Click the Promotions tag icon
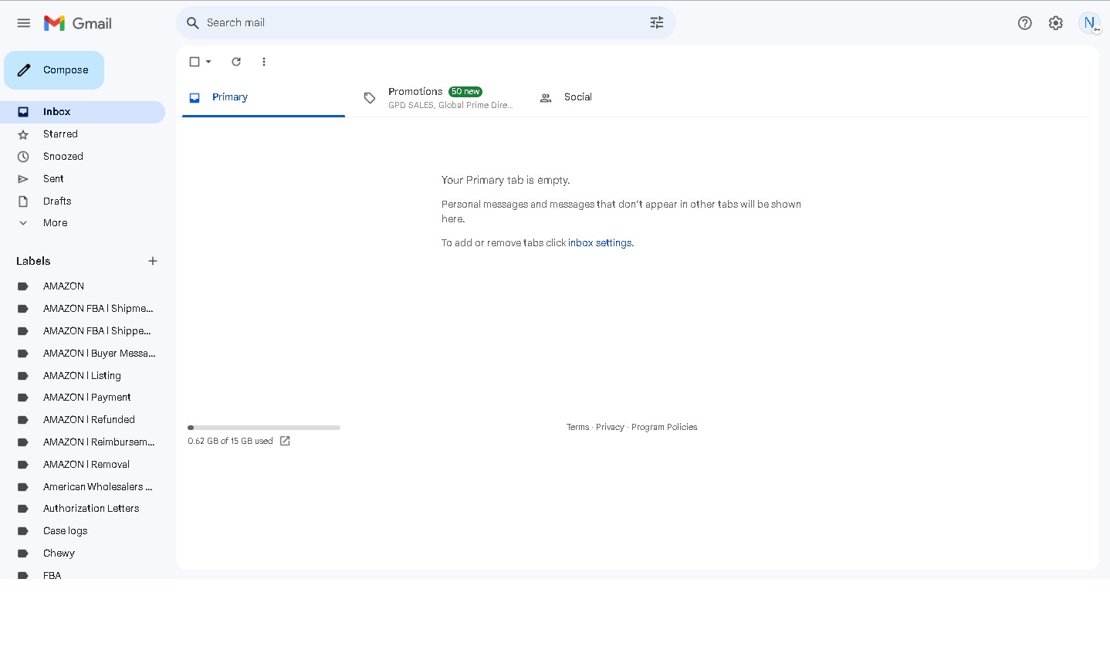Viewport: 1110px width, 650px height. click(x=370, y=98)
